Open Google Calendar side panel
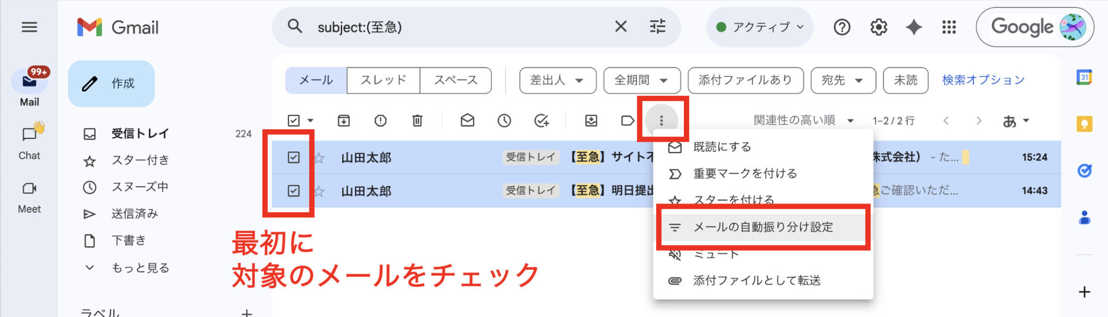The width and height of the screenshot is (1108, 317). pyautogui.click(x=1084, y=77)
